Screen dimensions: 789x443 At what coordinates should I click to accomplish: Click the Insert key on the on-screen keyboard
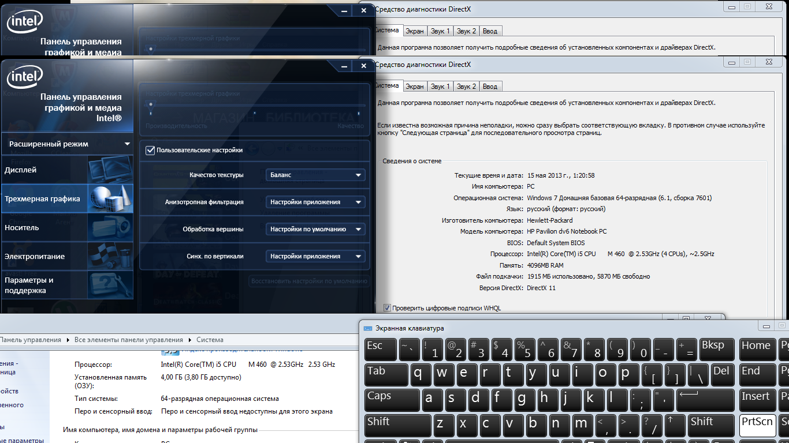[757, 399]
